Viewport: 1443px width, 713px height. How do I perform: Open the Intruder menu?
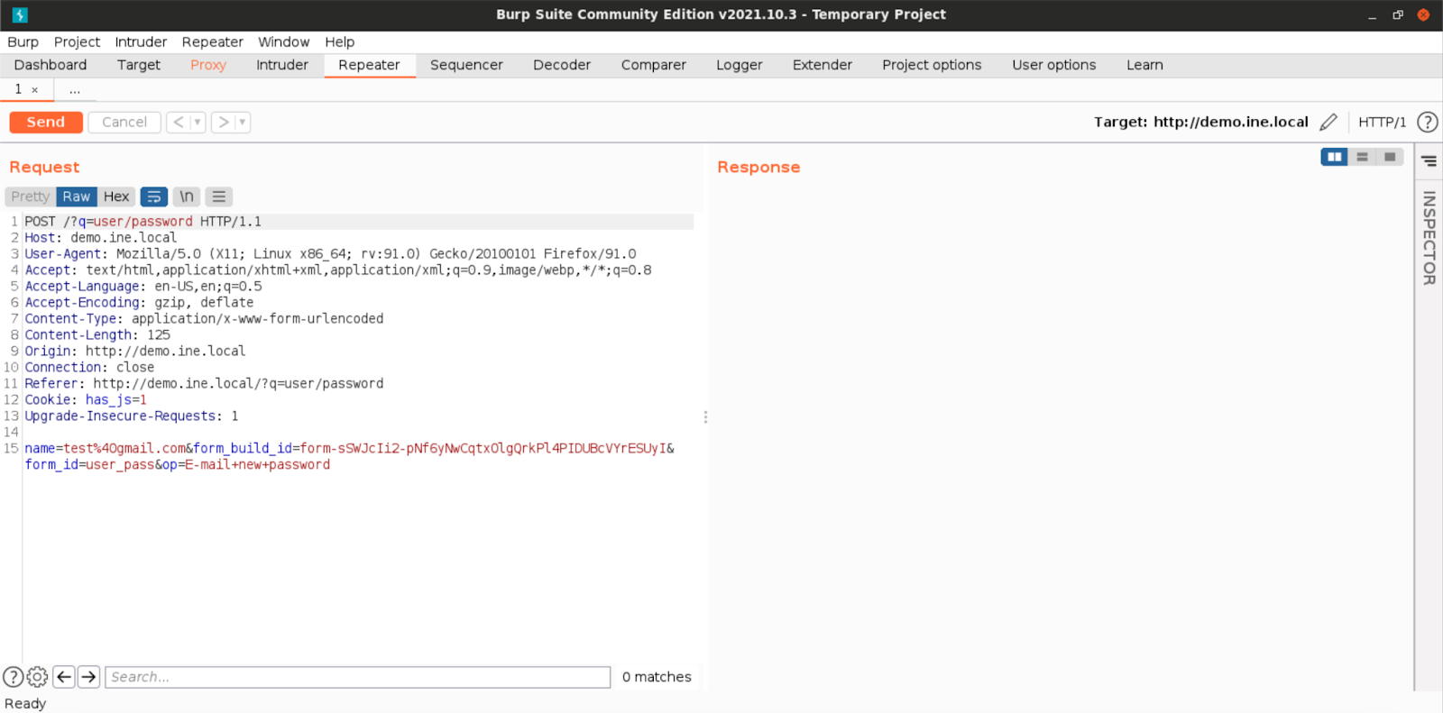(x=141, y=41)
